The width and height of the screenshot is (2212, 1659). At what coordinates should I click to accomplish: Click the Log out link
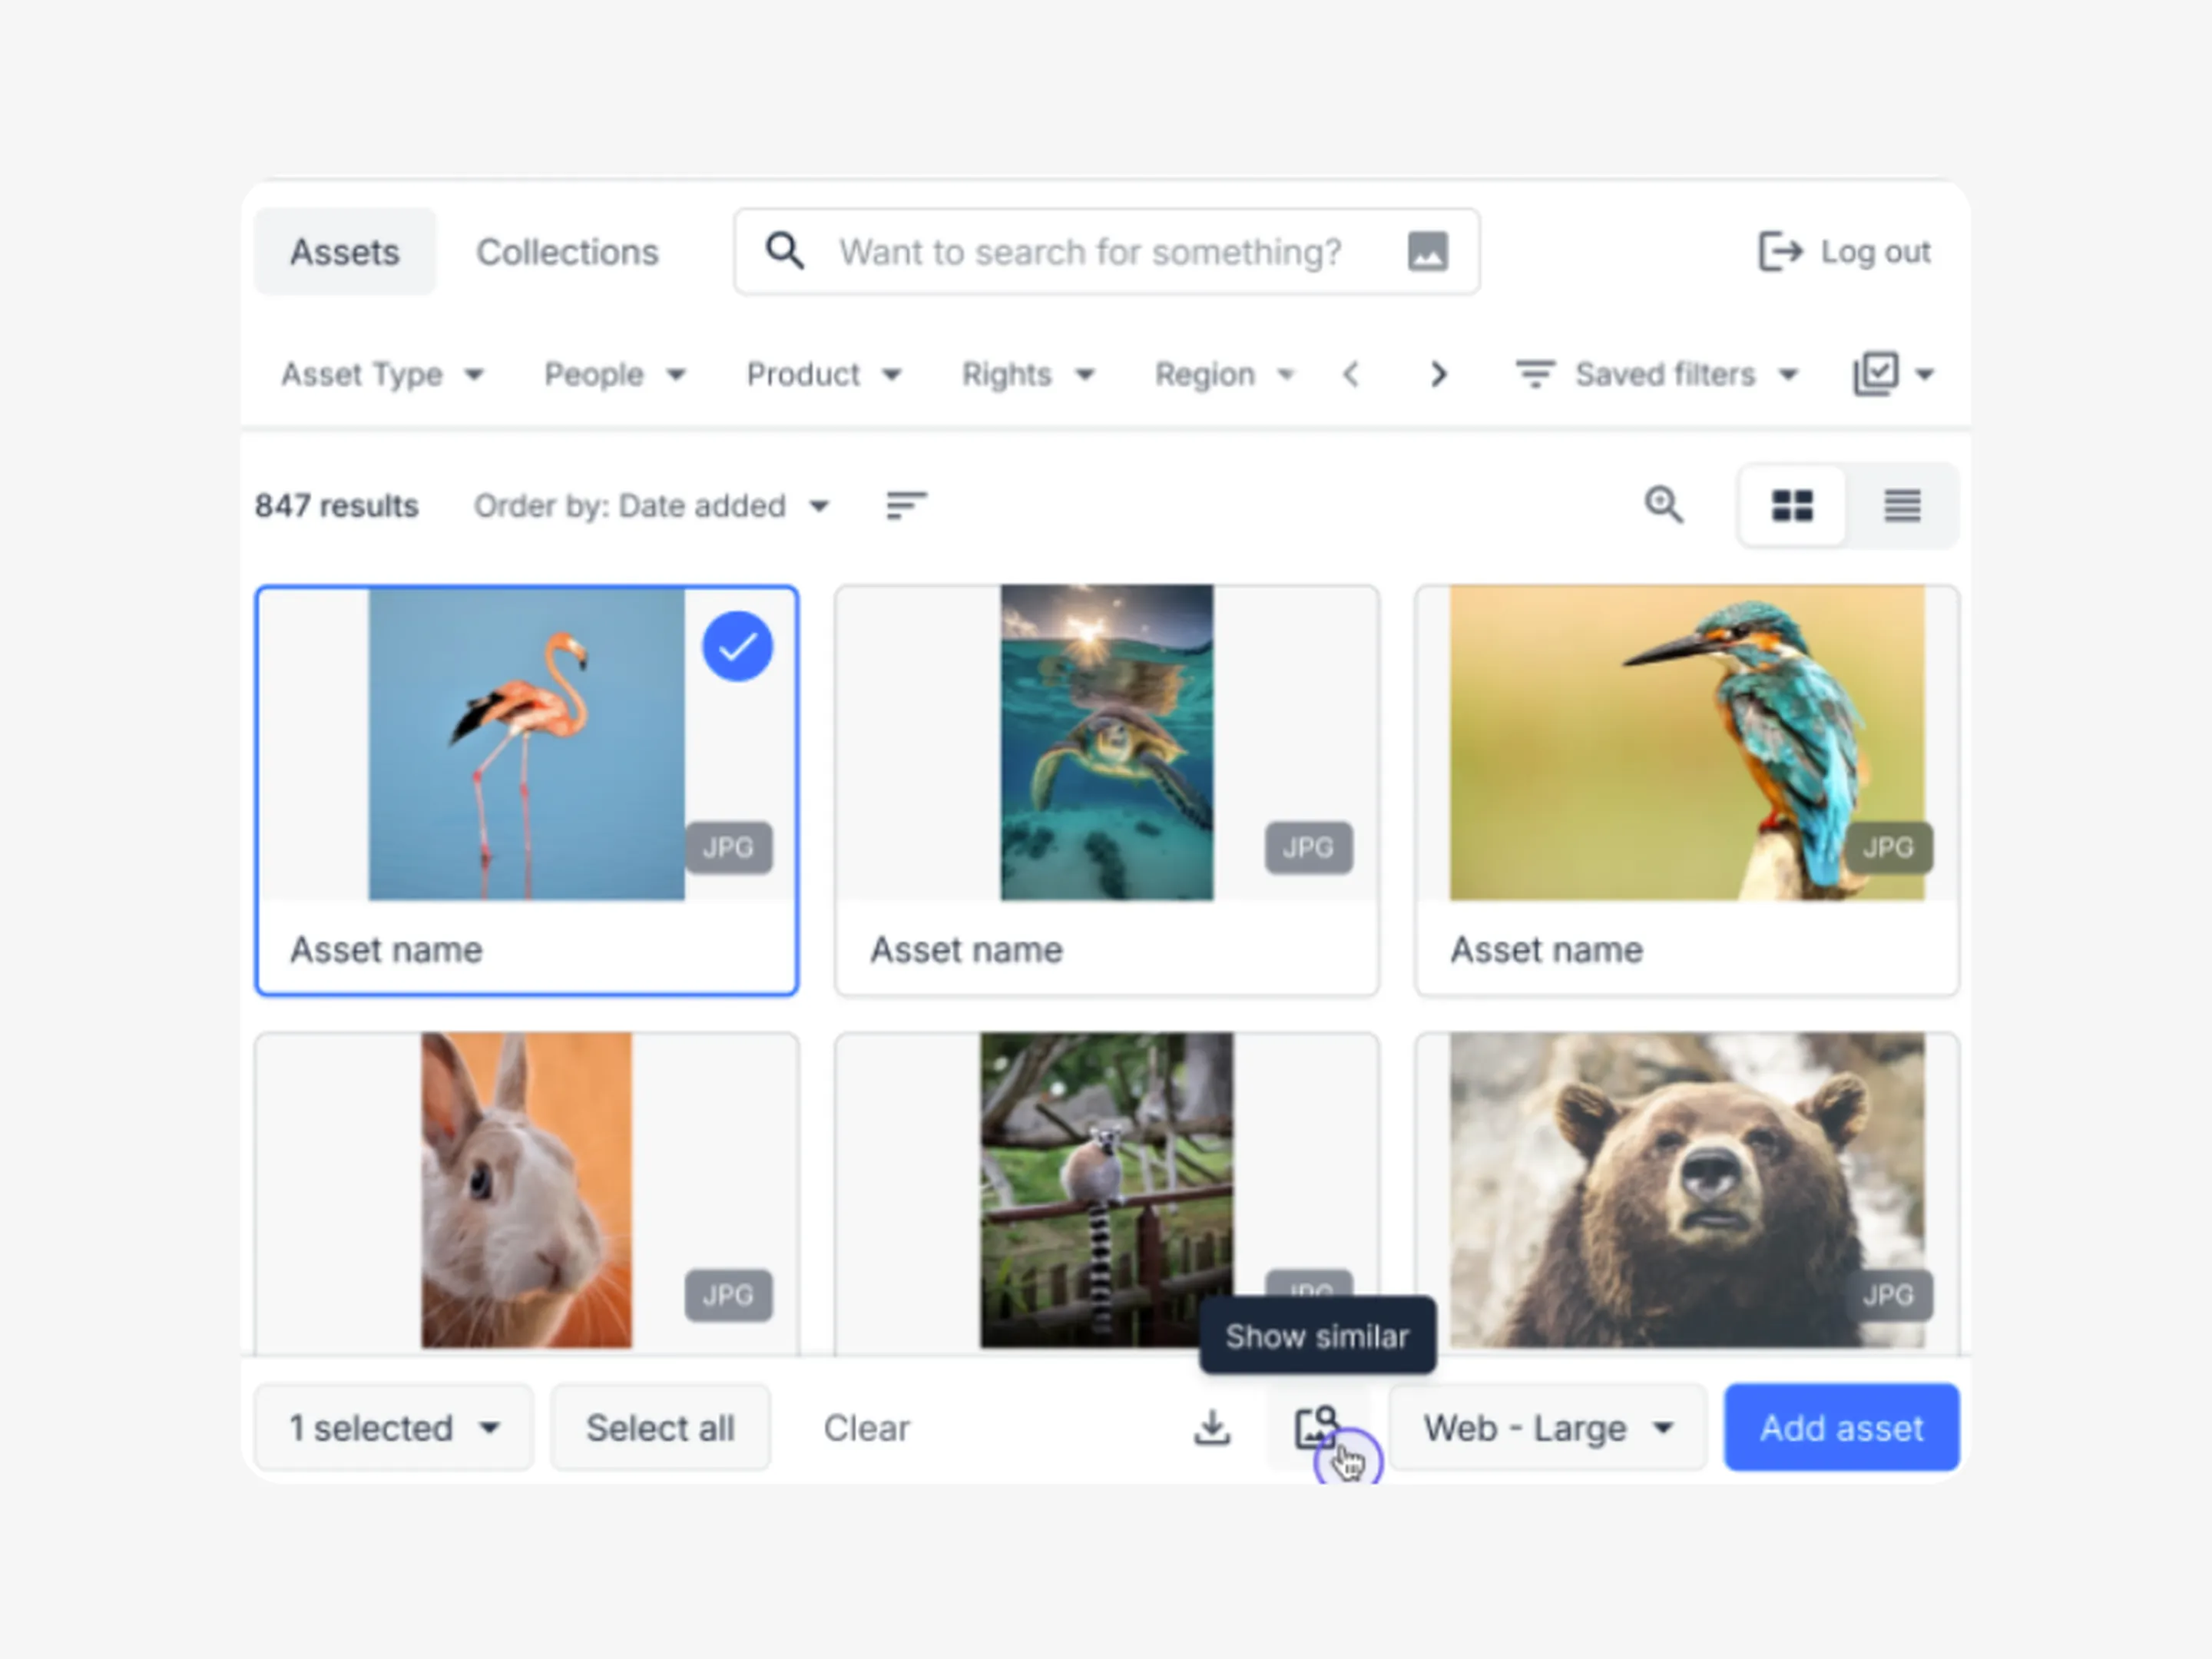point(1845,252)
